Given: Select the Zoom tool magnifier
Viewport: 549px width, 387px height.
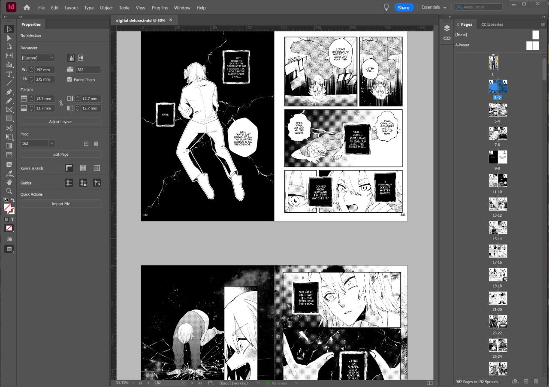Looking at the screenshot, I should tap(9, 191).
